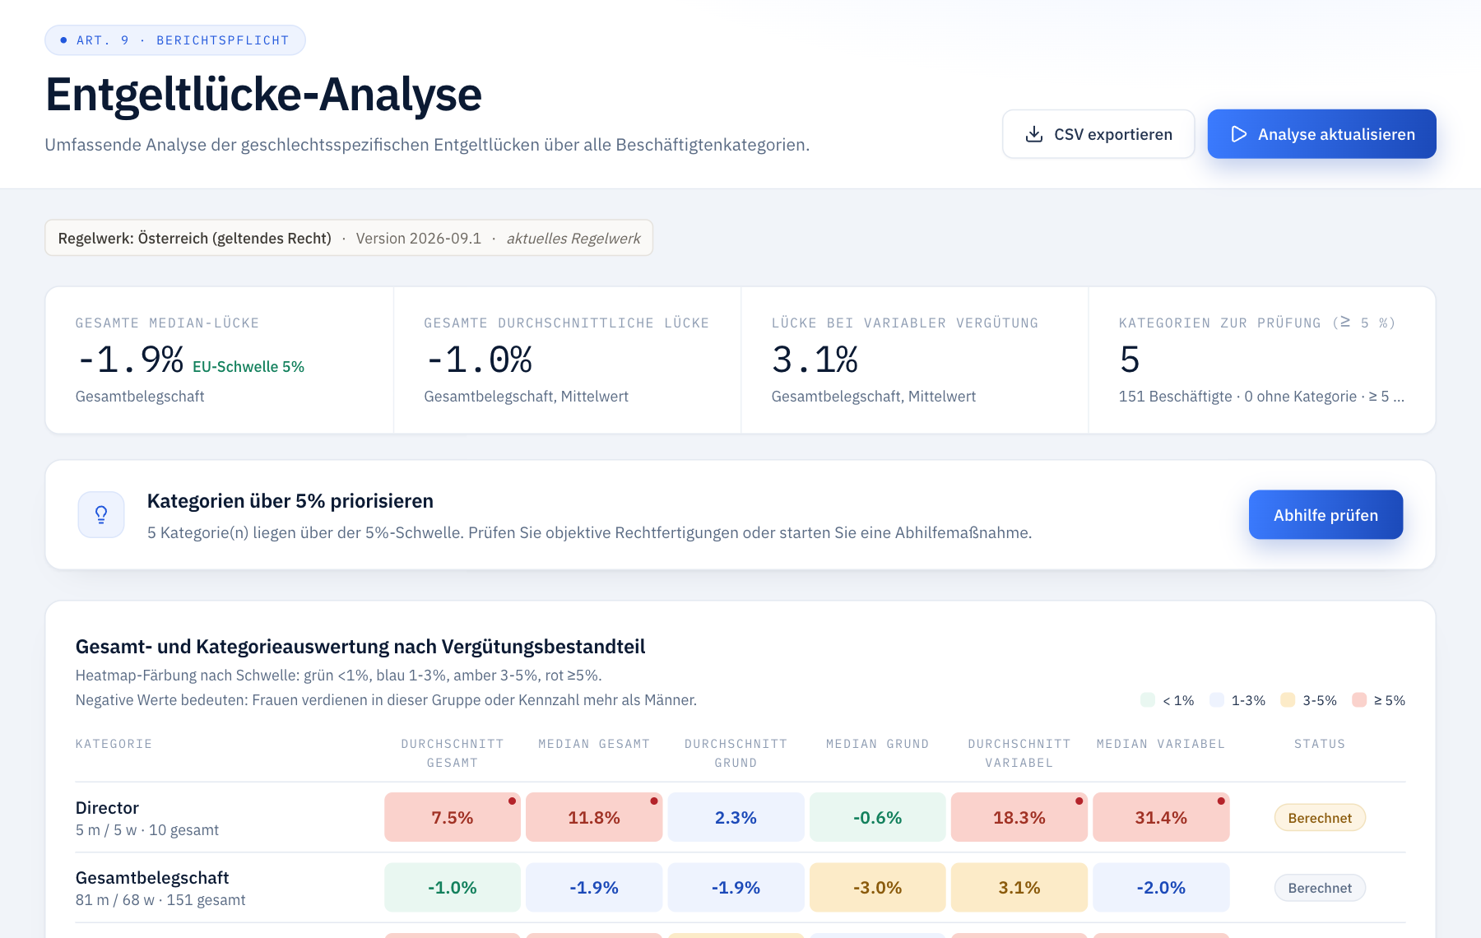Select Gesamtbelegschaft cell -3.0%

877,888
